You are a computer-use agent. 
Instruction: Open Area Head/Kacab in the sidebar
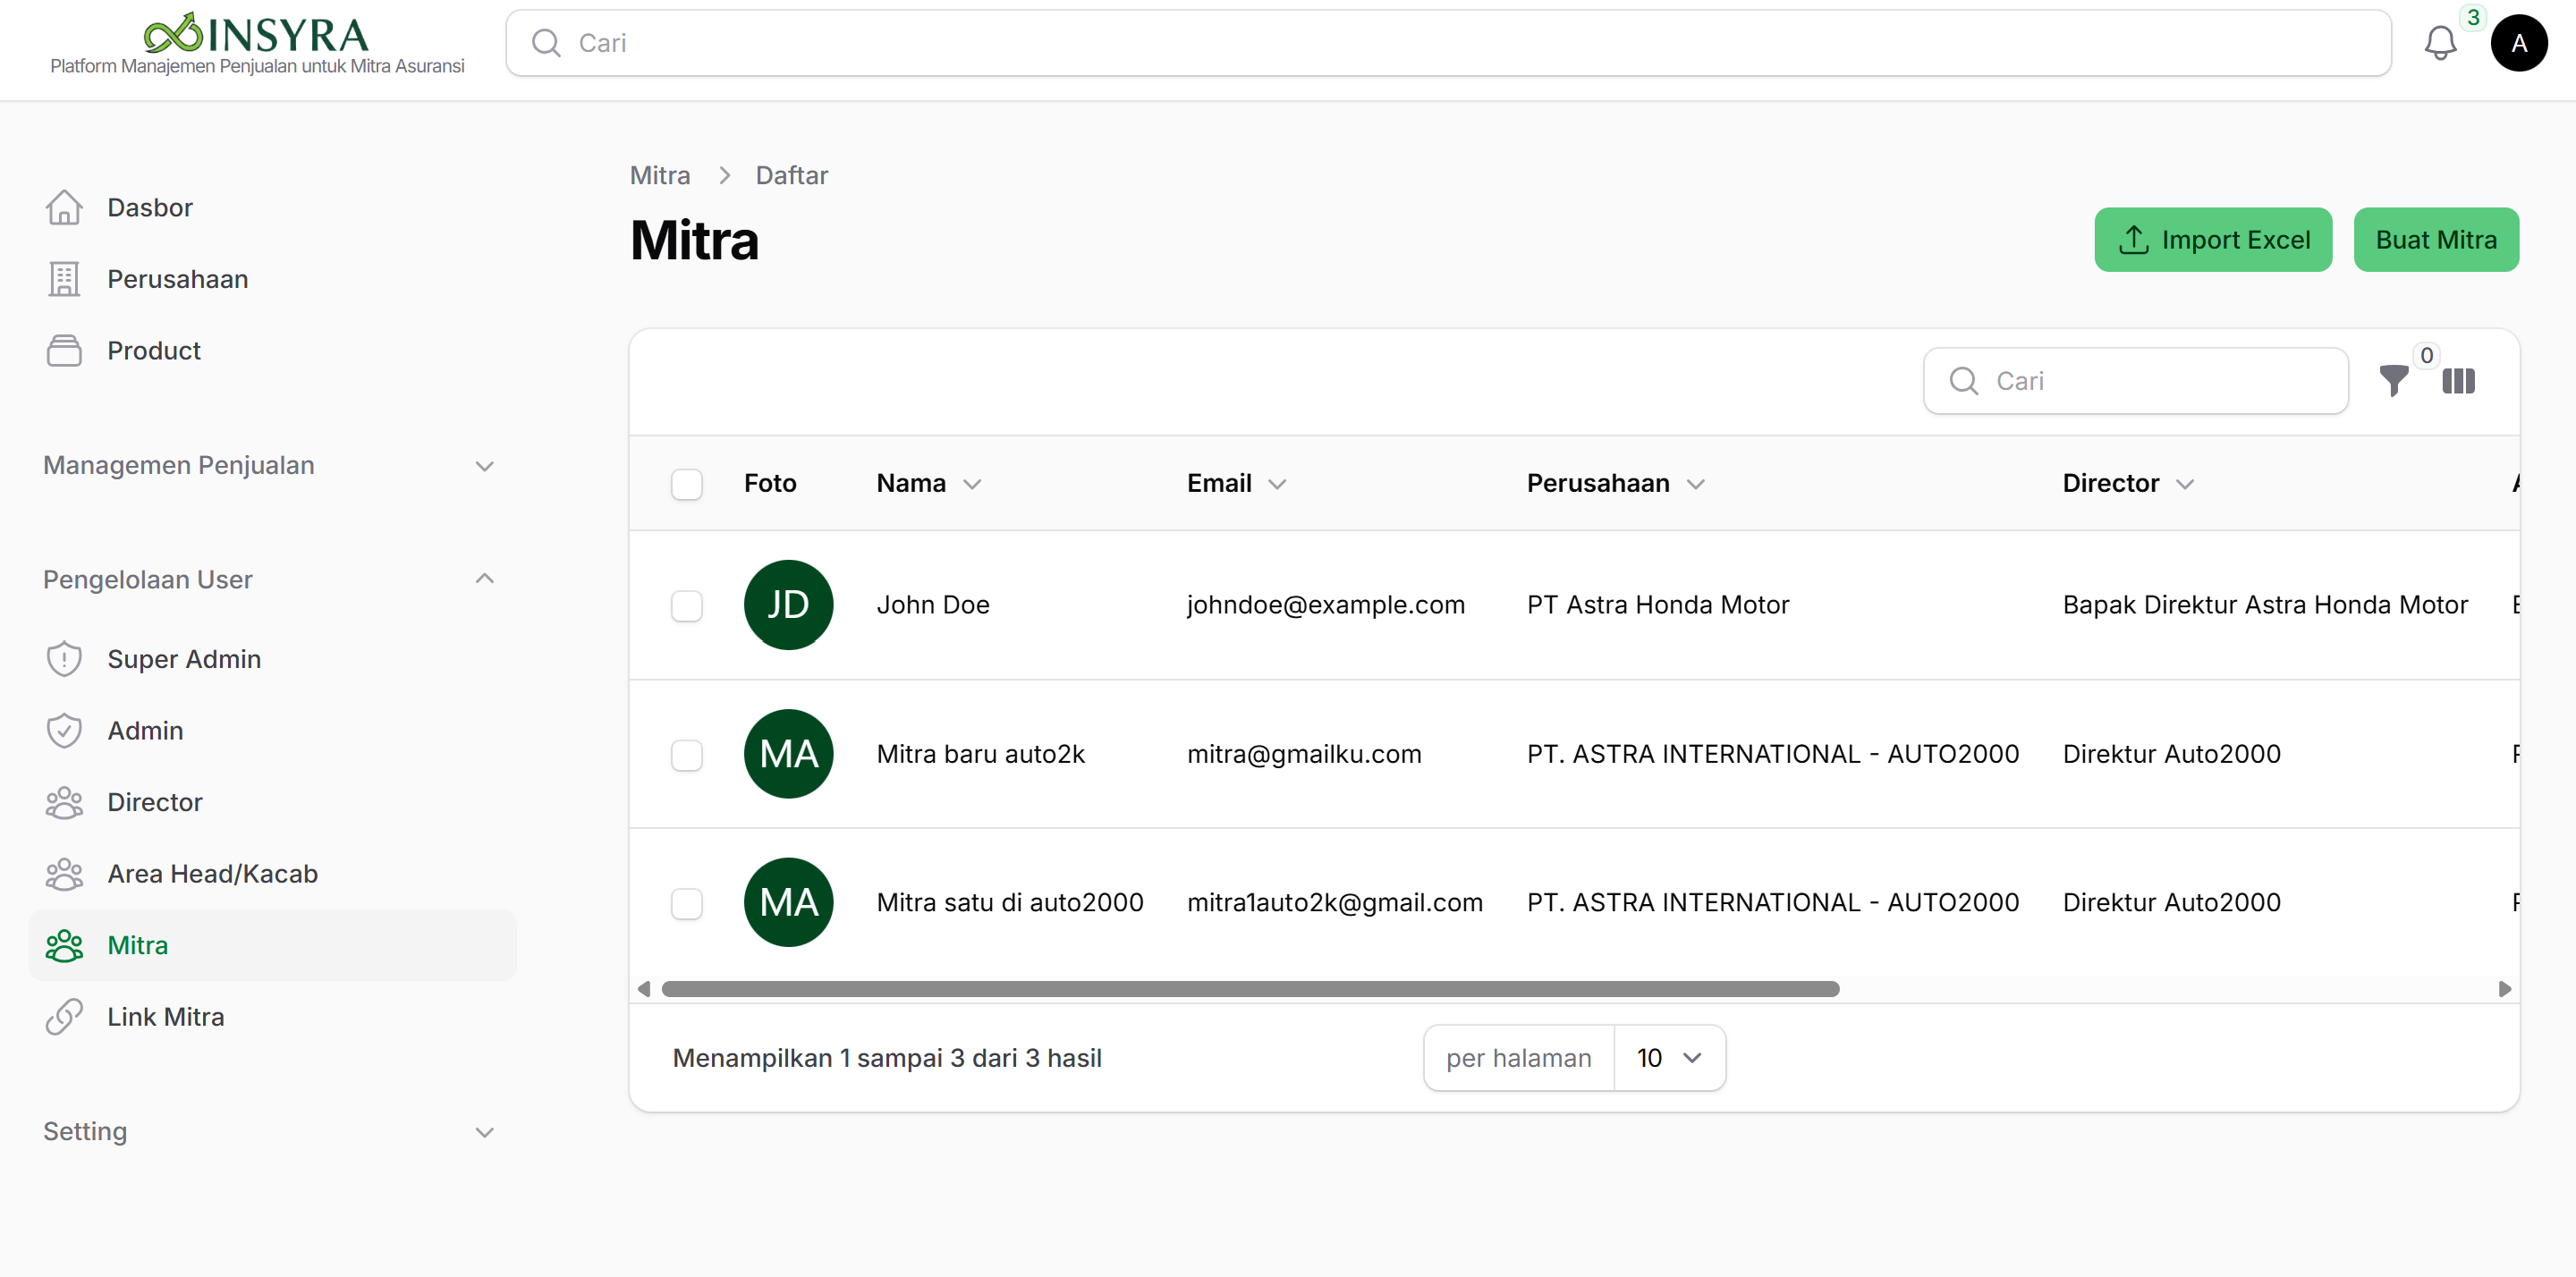click(x=272, y=874)
